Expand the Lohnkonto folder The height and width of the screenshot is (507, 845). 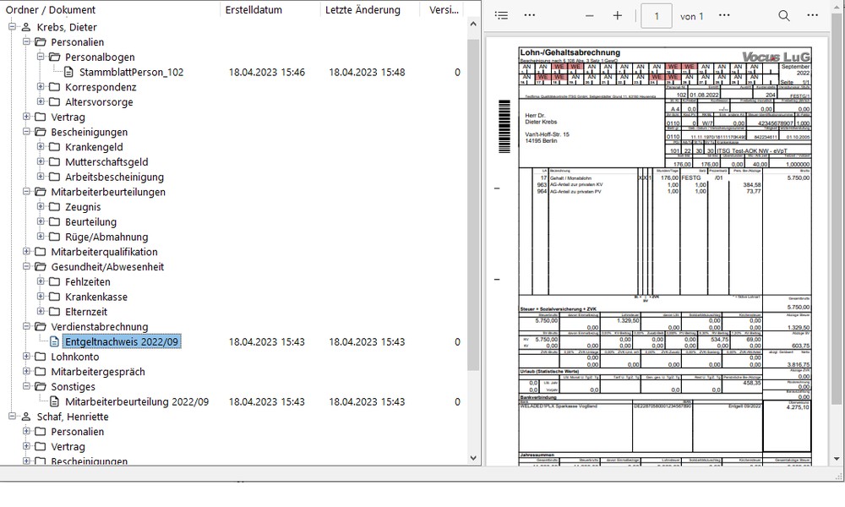tap(27, 357)
